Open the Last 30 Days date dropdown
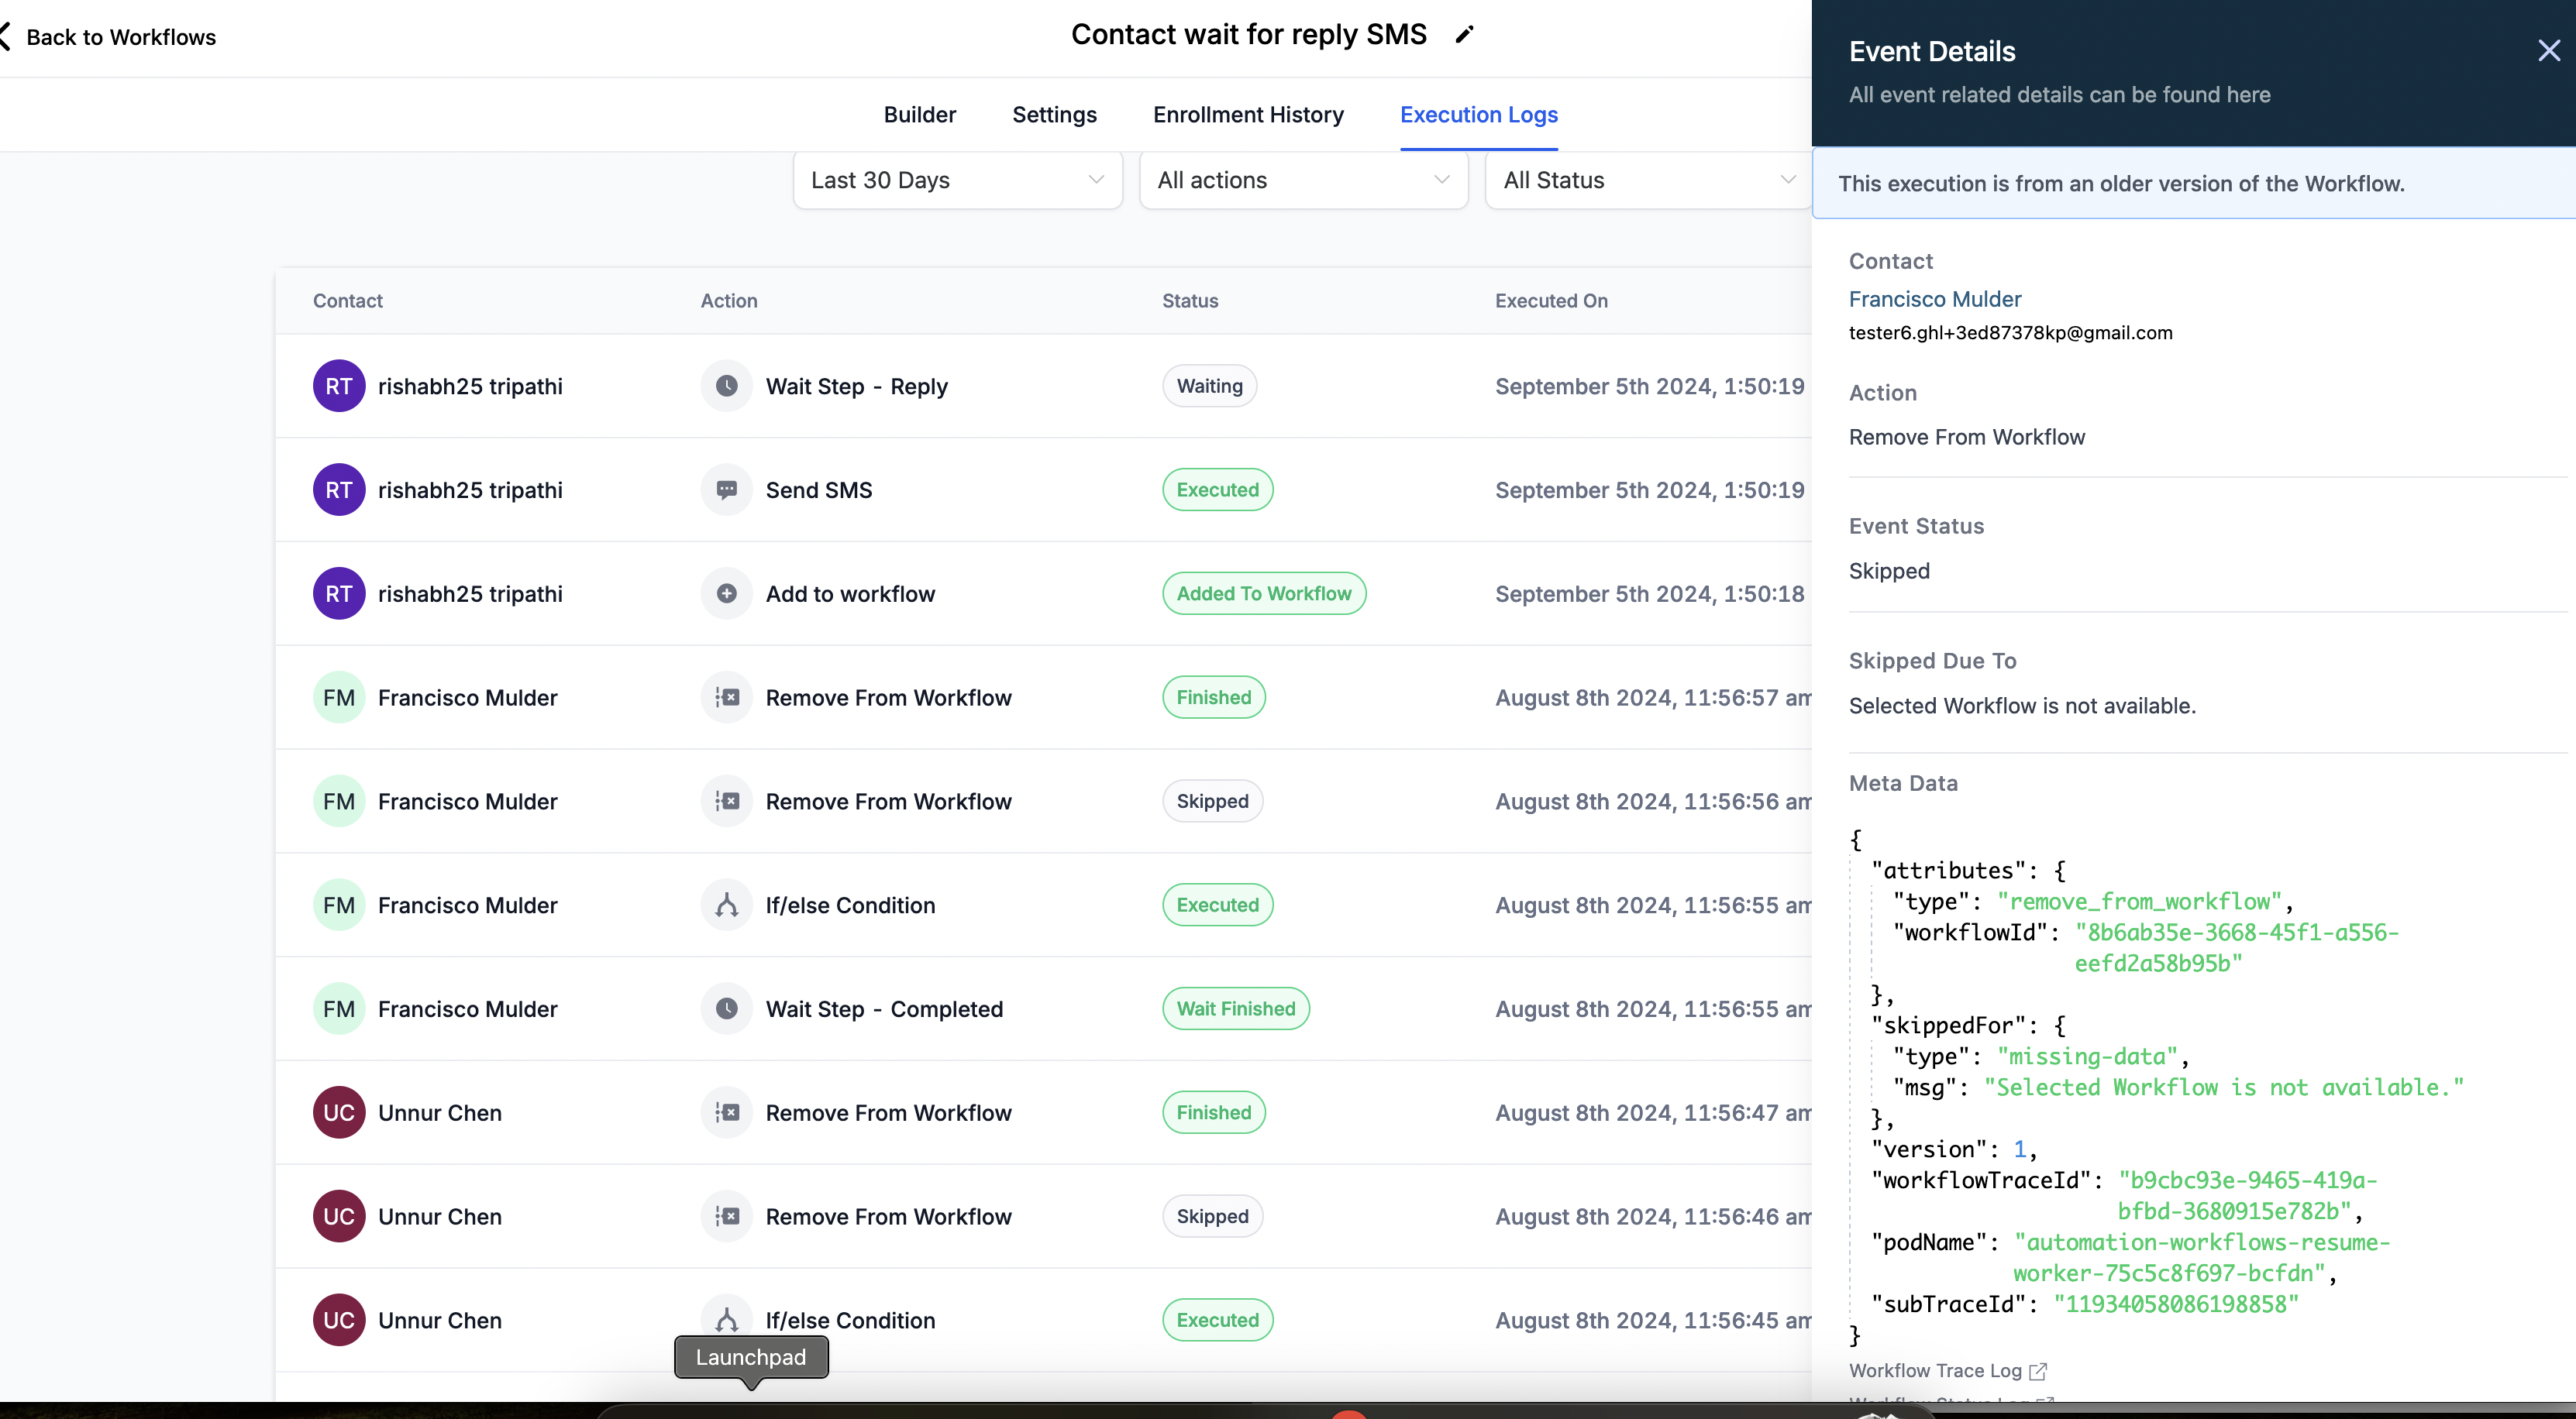This screenshot has width=2576, height=1419. click(x=957, y=180)
